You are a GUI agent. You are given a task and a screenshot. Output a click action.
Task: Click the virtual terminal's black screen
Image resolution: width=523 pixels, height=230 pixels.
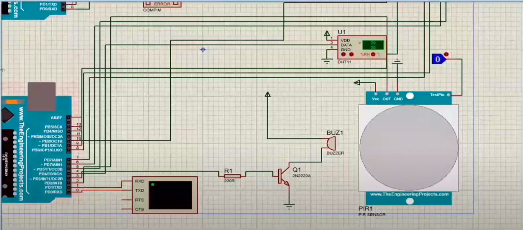pyautogui.click(x=170, y=195)
